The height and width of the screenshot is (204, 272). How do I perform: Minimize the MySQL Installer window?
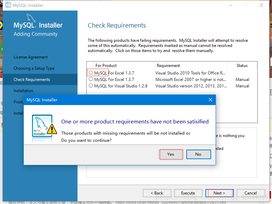tap(231, 5)
